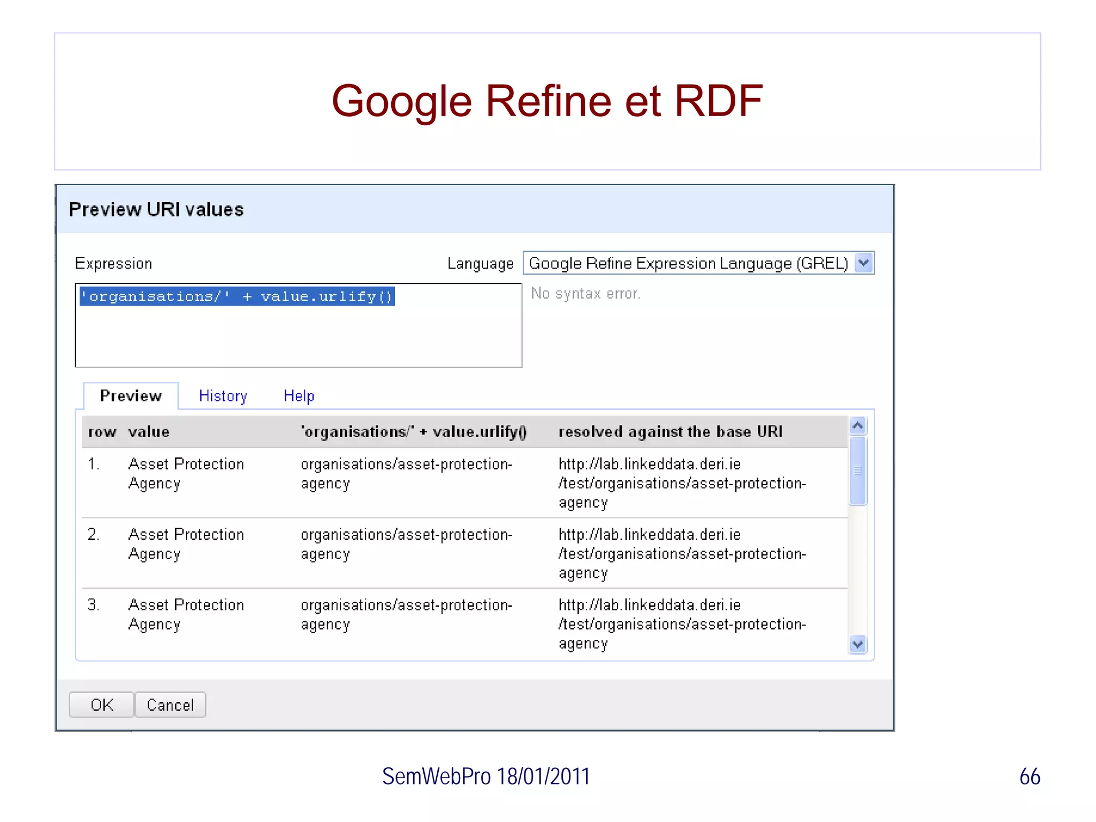Click the scroll down arrow in preview
Viewport: 1096px width, 822px height.
coord(857,644)
